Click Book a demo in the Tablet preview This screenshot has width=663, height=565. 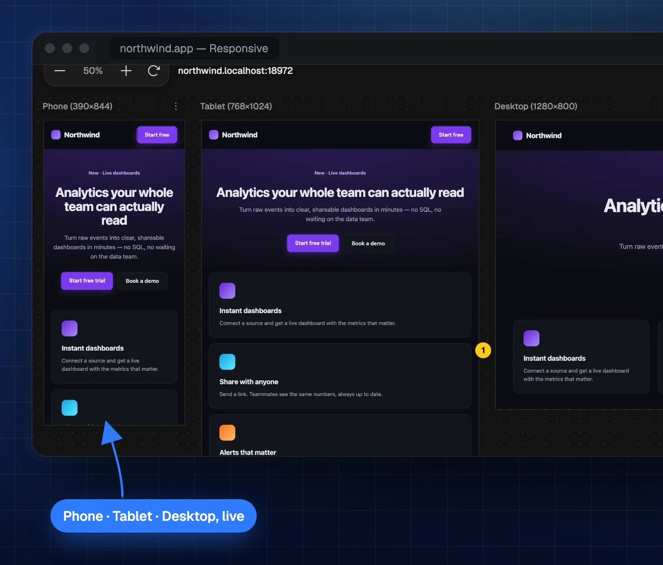pos(368,244)
